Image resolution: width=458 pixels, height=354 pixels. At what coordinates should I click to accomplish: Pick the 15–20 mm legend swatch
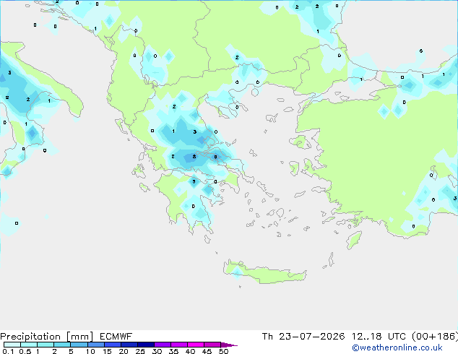[x=112, y=345]
